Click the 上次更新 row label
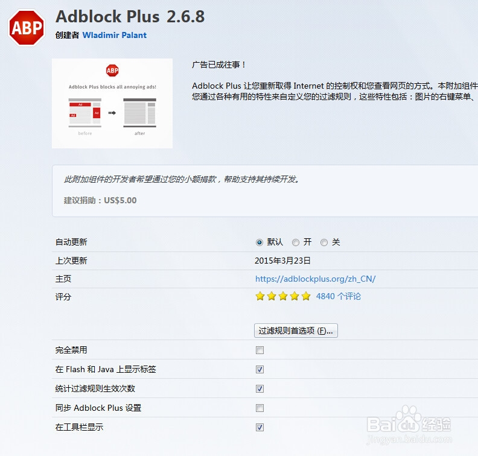The image size is (478, 456). pos(71,261)
